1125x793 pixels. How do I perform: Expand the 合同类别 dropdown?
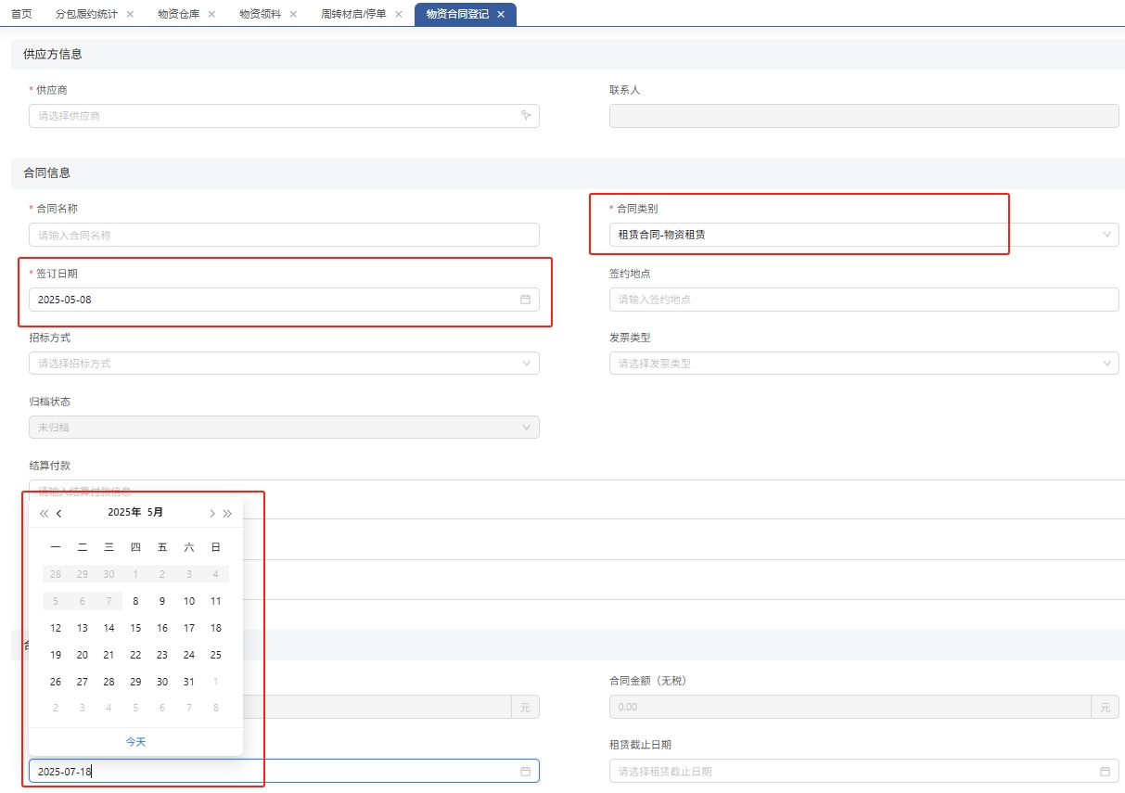(x=863, y=235)
